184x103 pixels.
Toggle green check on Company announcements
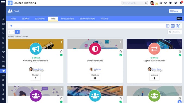(x=61, y=55)
